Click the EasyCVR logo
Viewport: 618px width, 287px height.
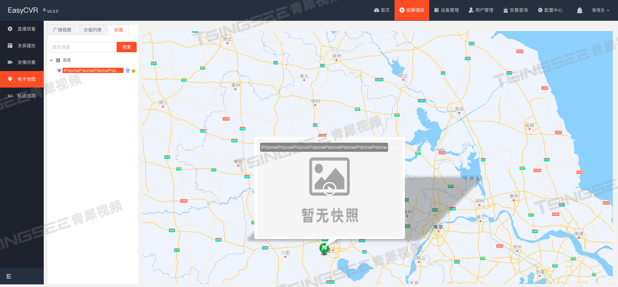click(x=23, y=10)
